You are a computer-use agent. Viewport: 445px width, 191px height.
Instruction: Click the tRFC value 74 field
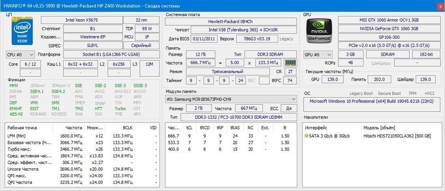click(x=290, y=80)
